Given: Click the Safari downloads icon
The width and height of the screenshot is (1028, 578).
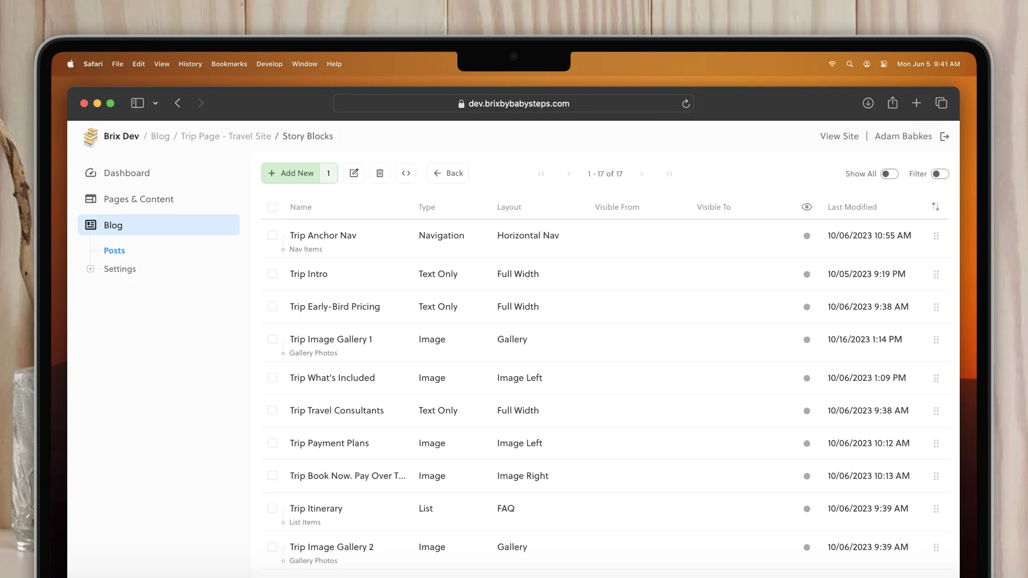Looking at the screenshot, I should click(868, 103).
